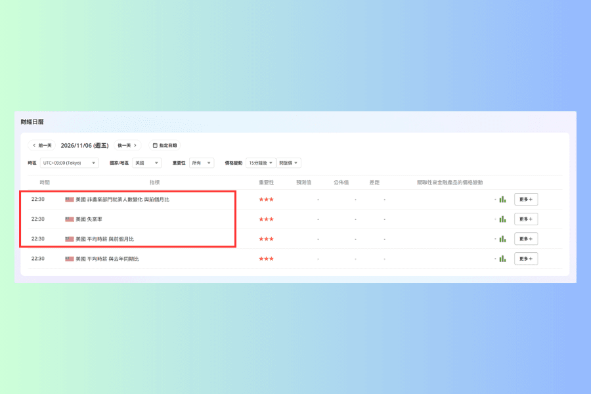The width and height of the screenshot is (591, 394).
Task: Open the importance dropdown showing 所有
Action: tap(202, 163)
